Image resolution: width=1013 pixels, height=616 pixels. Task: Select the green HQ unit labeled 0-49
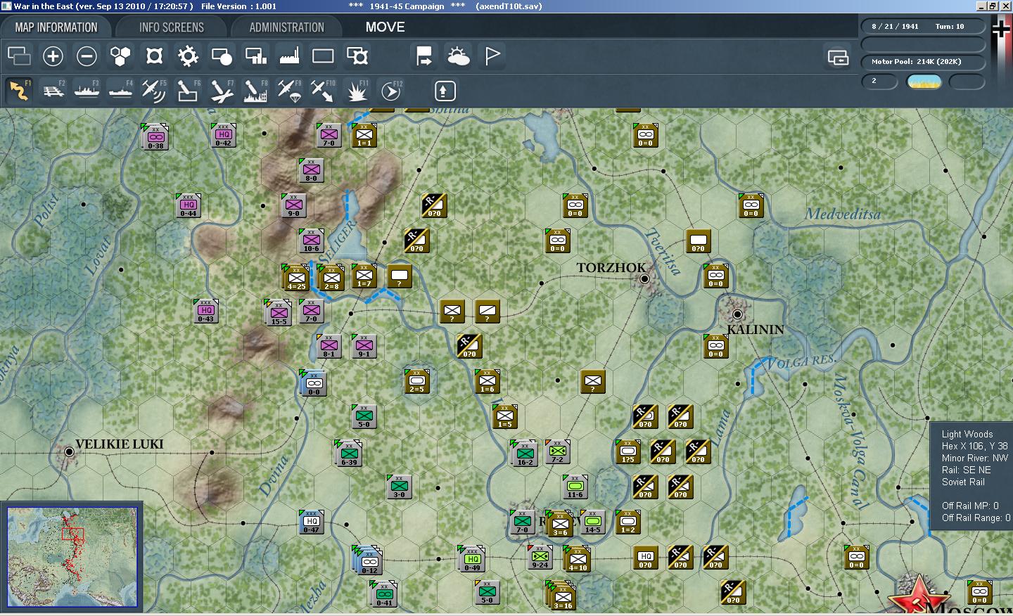471,559
